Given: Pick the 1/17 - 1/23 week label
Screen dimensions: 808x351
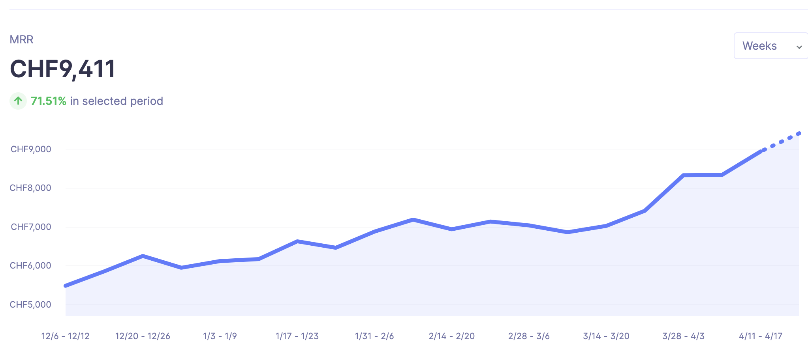Looking at the screenshot, I should (x=297, y=336).
